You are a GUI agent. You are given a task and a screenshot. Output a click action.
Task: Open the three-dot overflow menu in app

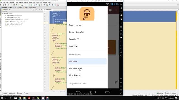click(x=116, y=10)
